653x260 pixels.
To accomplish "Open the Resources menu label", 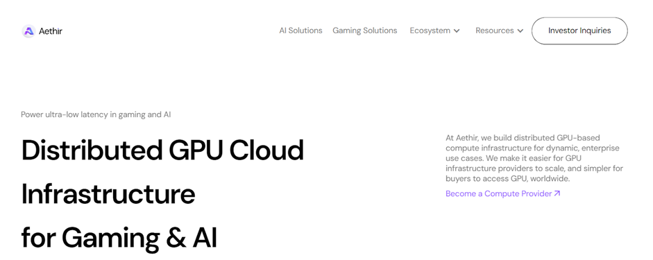I will click(495, 31).
